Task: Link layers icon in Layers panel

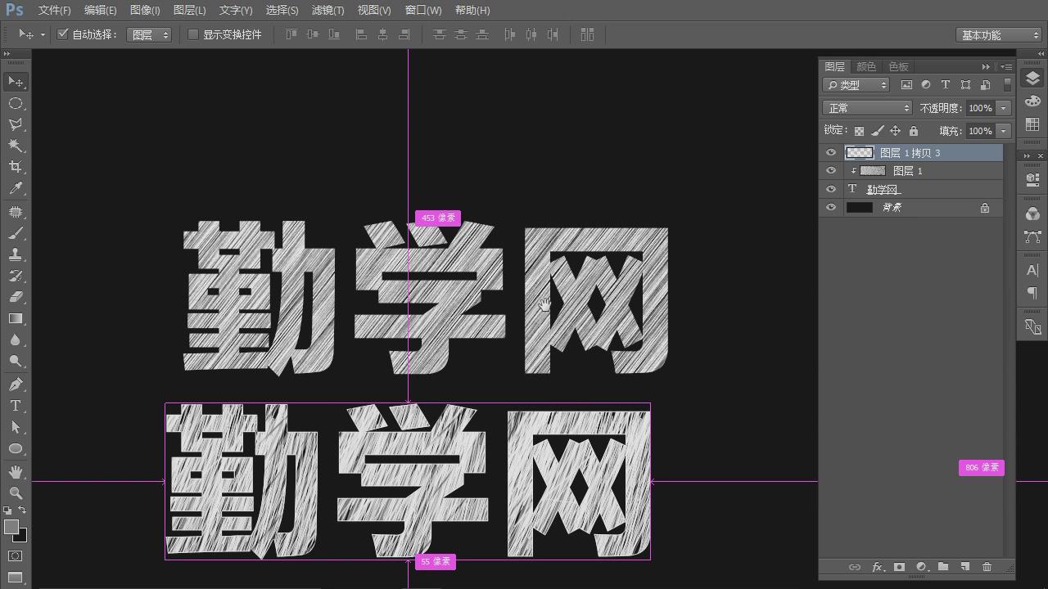Action: point(854,567)
